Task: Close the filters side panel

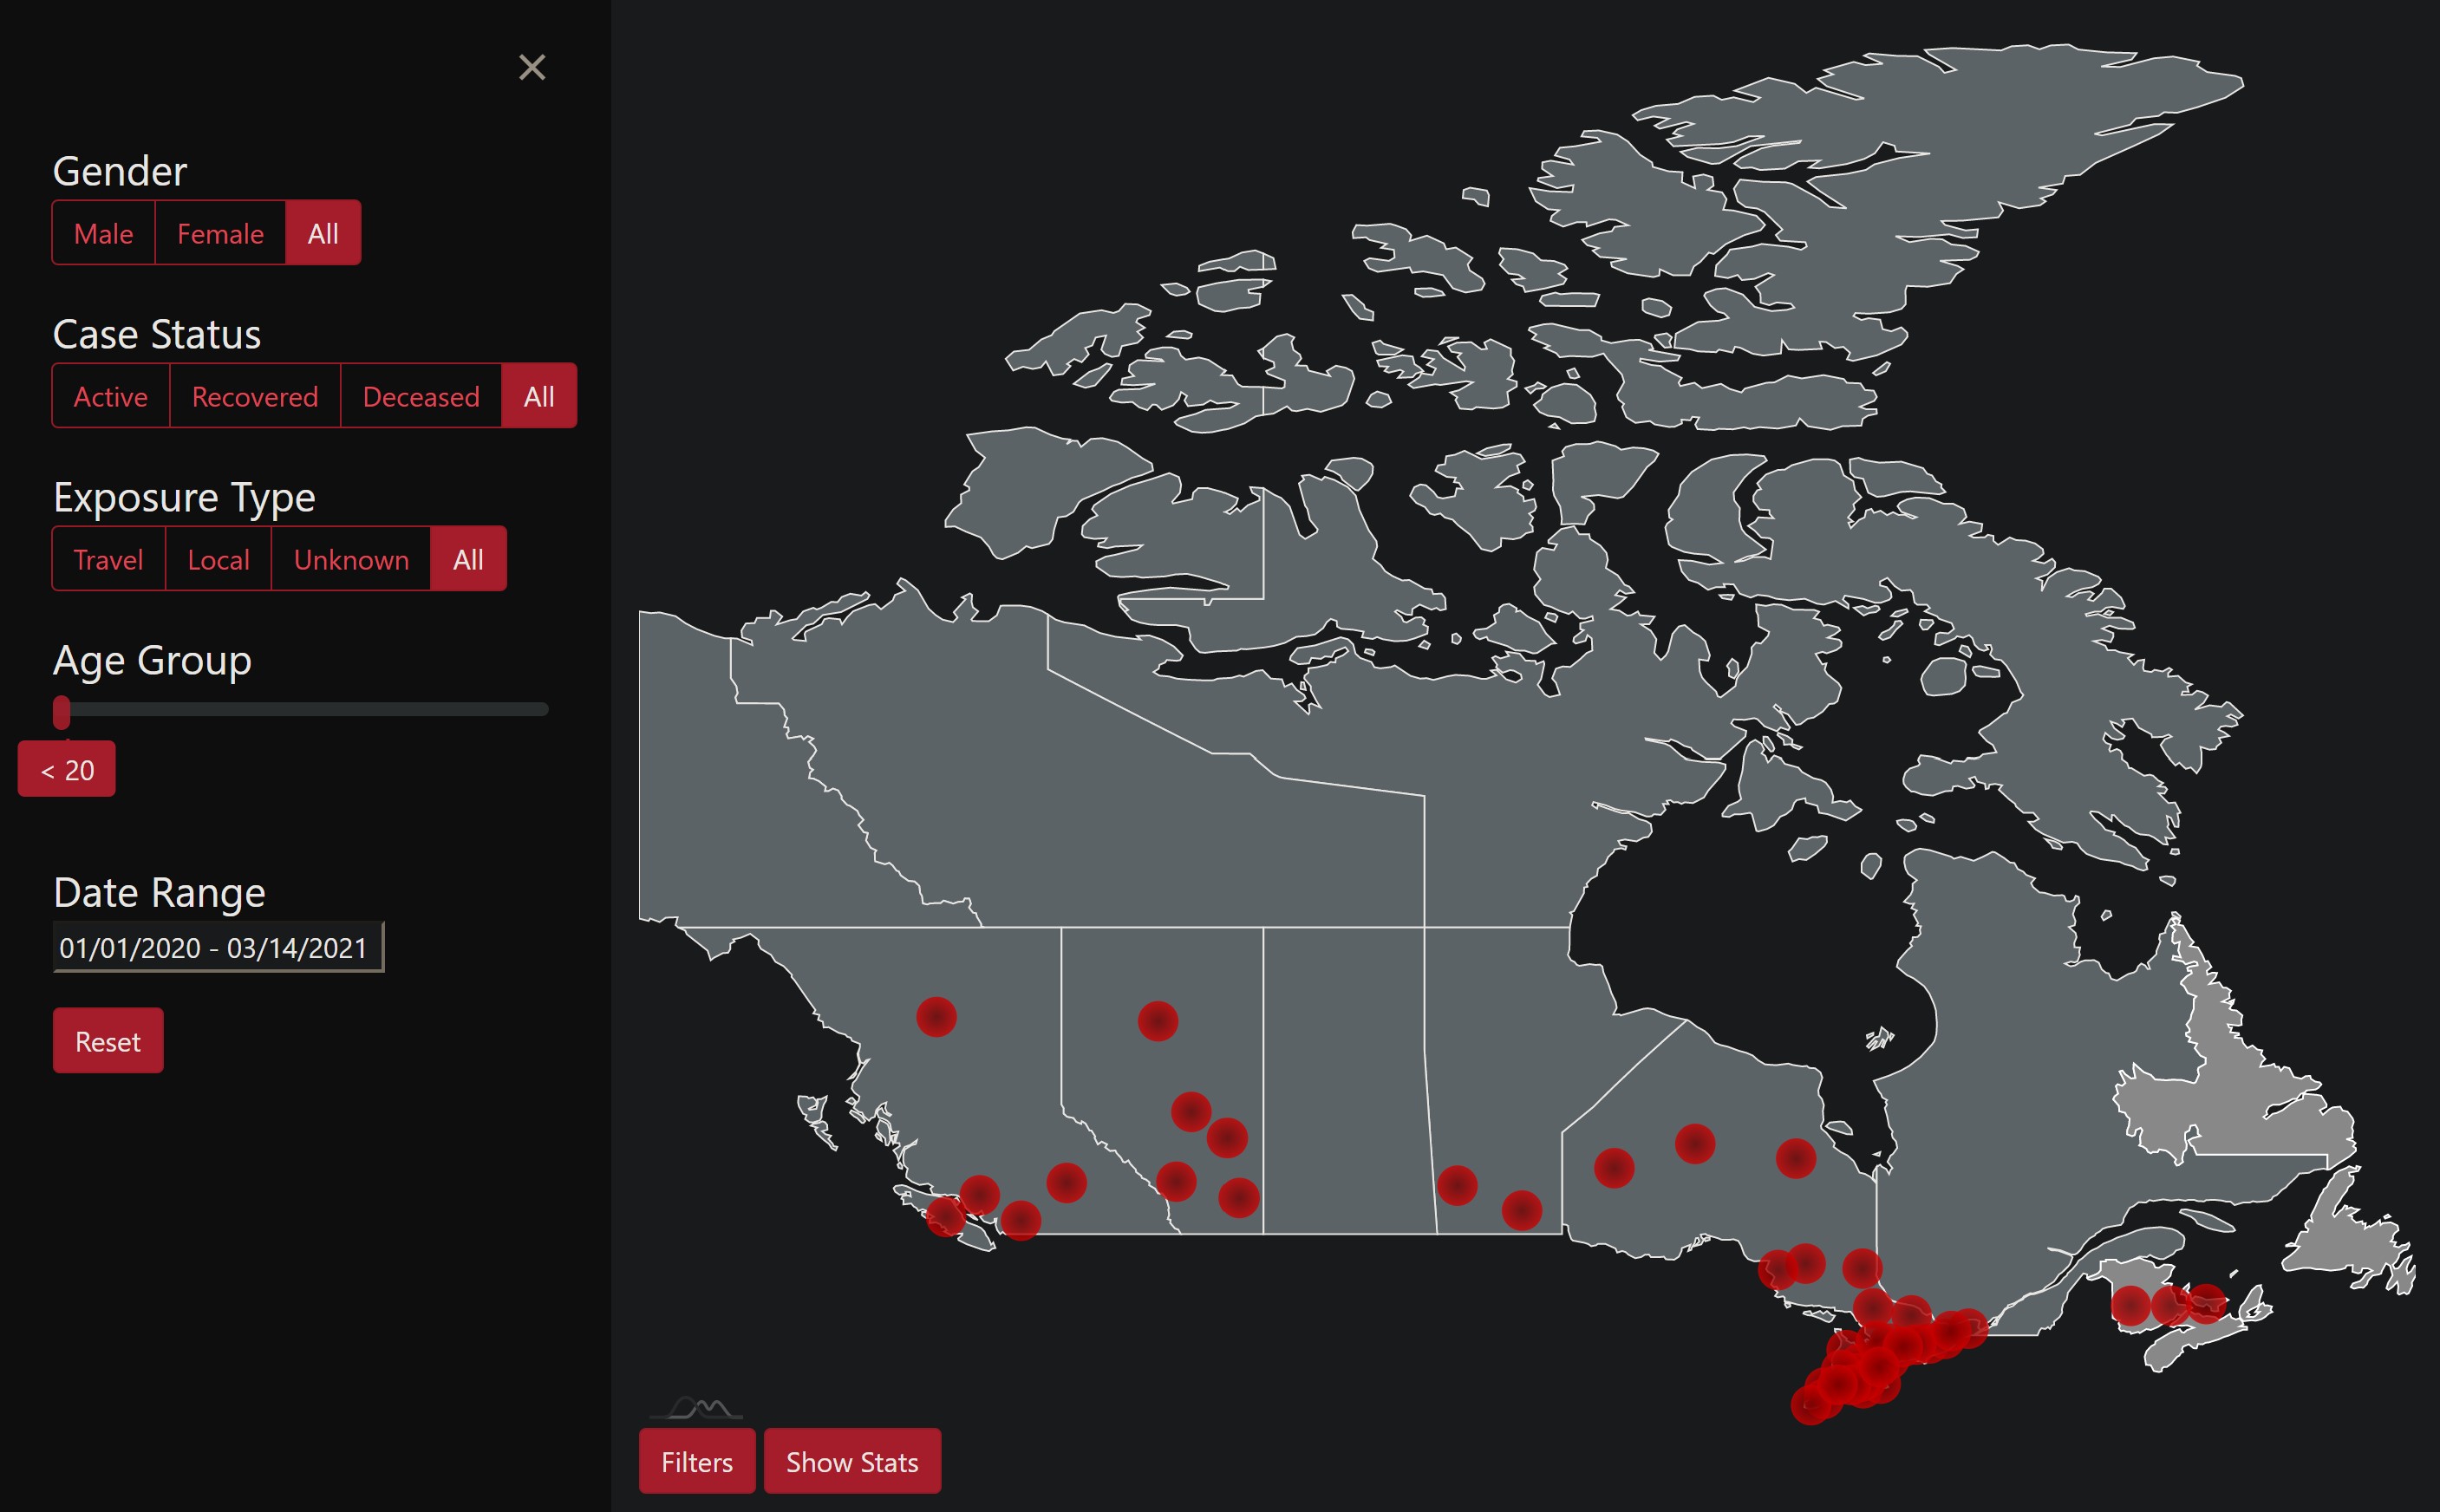Action: (x=532, y=67)
